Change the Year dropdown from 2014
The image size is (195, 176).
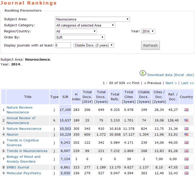coord(148,31)
